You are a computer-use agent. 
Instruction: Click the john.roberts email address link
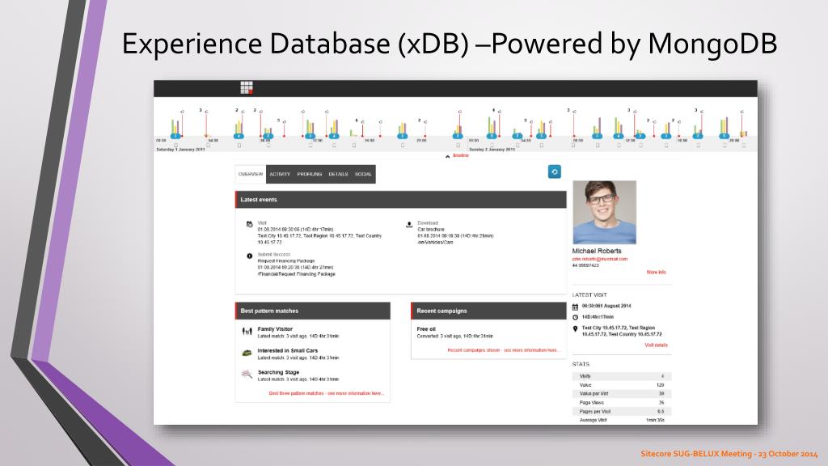pyautogui.click(x=599, y=260)
